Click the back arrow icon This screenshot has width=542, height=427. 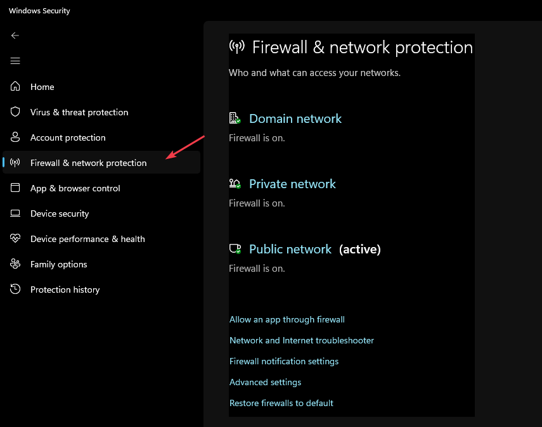pos(15,35)
